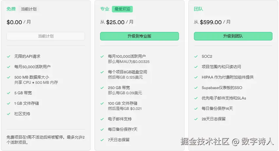Click checkmark next to 社区支持
Viewport: 279px width, 151px height.
pos(9,114)
